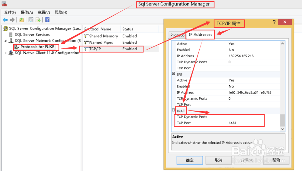
Task: Switch to the Protocol tab
Action: tap(177, 35)
